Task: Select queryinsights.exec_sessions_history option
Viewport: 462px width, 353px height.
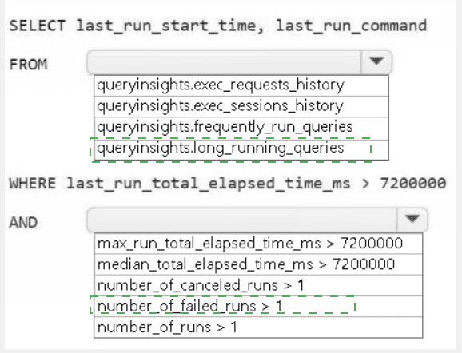Action: (241, 106)
